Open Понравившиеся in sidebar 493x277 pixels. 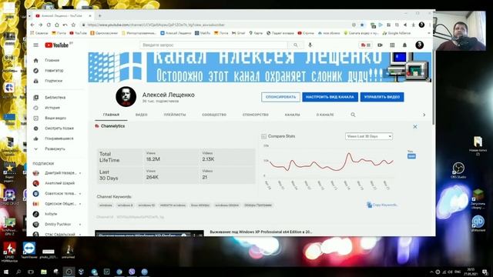(59, 138)
